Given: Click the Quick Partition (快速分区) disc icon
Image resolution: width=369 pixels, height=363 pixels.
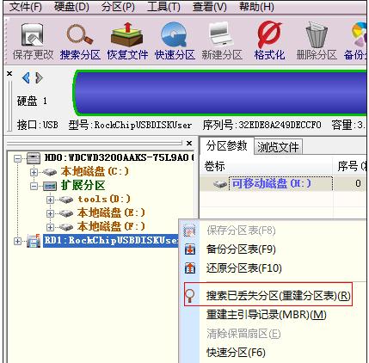Looking at the screenshot, I should (x=174, y=35).
